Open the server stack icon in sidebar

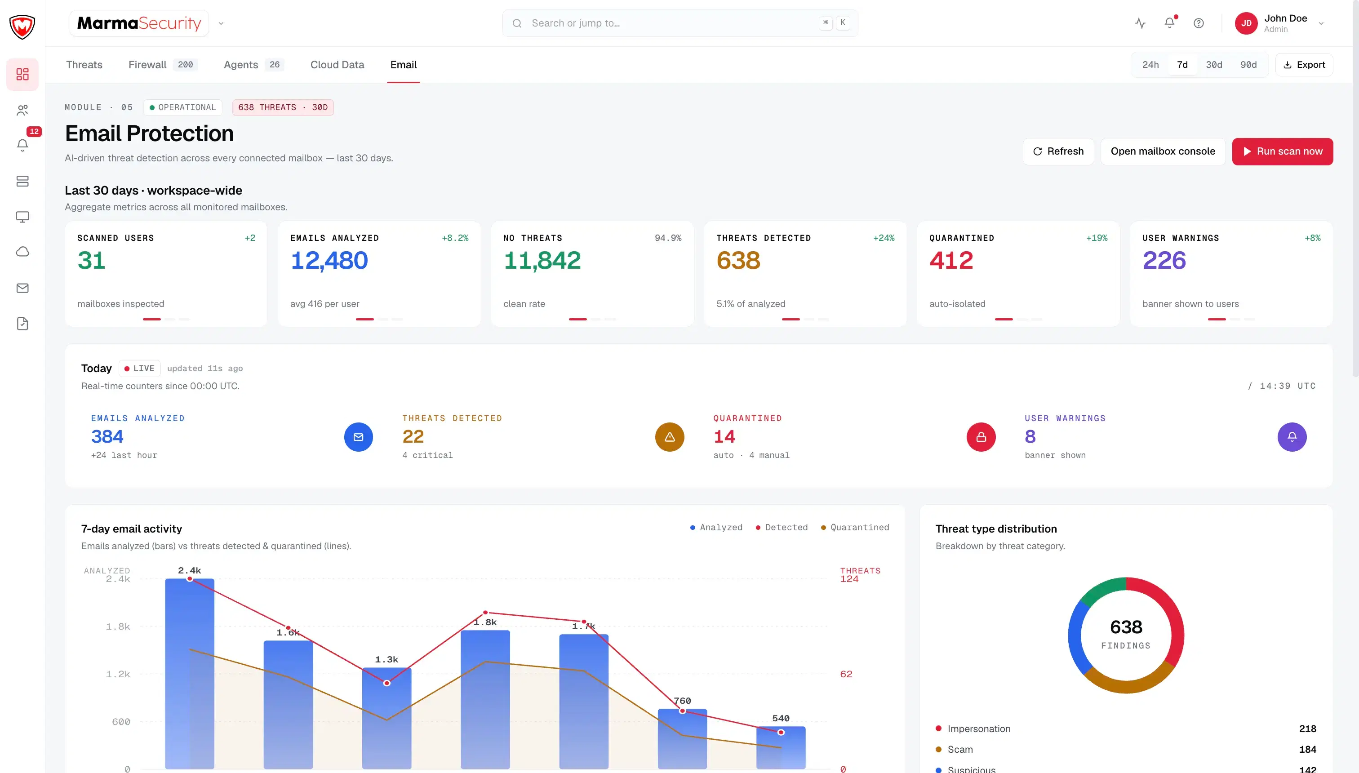click(22, 181)
